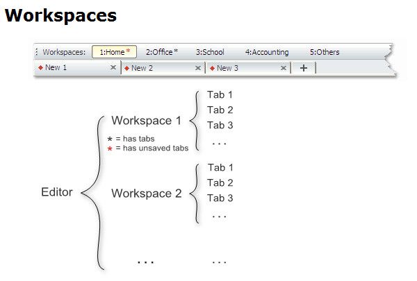Activate the 5:Others workspace
This screenshot has width=417, height=281.
tap(325, 52)
